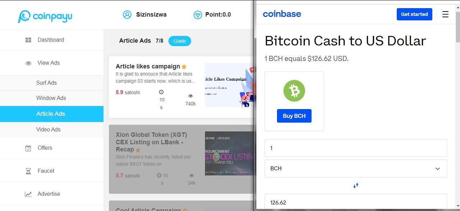The width and height of the screenshot is (460, 211).
Task: Click the BCH amount input field
Action: tap(356, 148)
